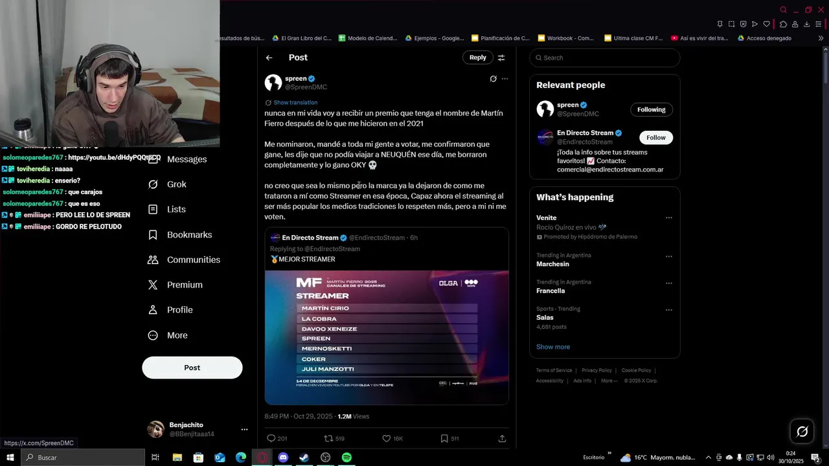This screenshot has width=829, height=466.
Task: Click the browser pin icon
Action: tap(720, 24)
